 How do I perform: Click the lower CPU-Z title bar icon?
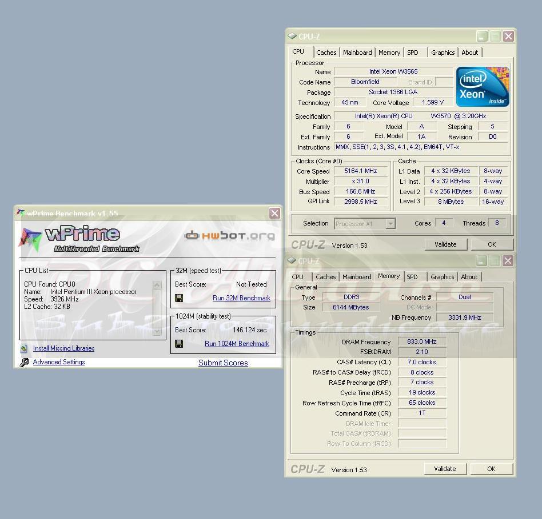coord(292,260)
